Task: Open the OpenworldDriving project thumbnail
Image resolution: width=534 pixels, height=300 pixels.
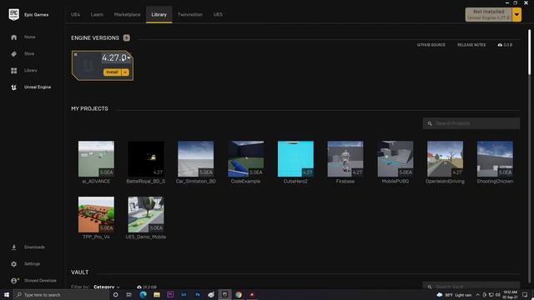Action: click(445, 159)
